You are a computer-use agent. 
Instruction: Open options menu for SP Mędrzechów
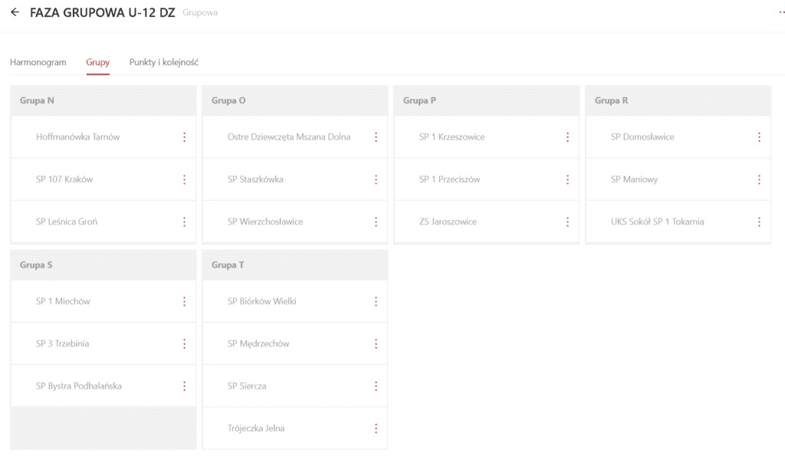[376, 344]
